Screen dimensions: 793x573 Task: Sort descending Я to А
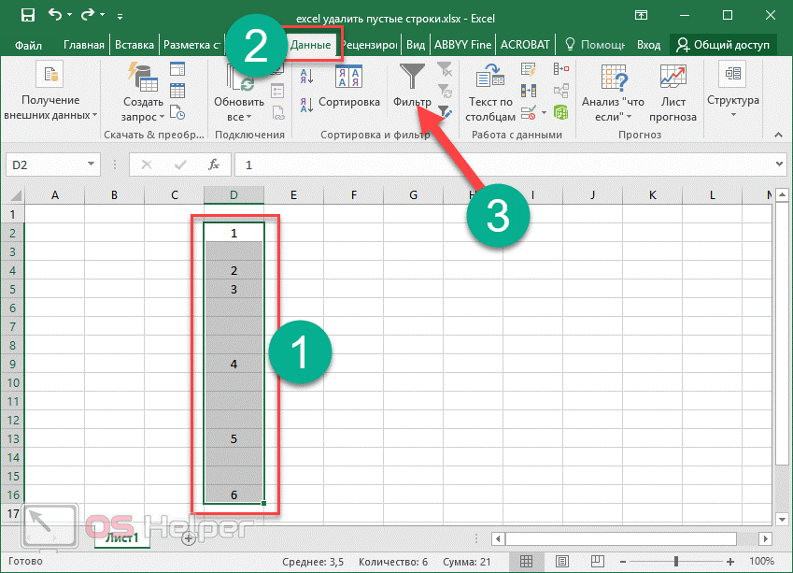(x=306, y=105)
